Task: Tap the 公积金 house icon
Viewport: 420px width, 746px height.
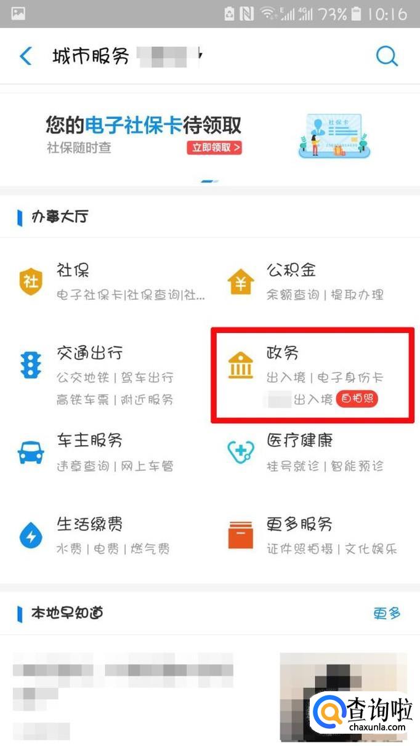Action: point(240,281)
